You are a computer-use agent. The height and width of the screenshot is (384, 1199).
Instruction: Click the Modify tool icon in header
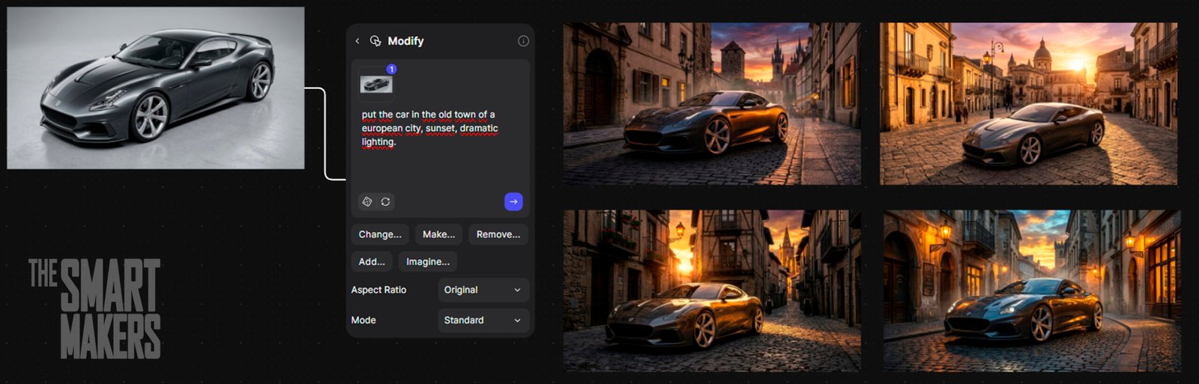(x=375, y=41)
